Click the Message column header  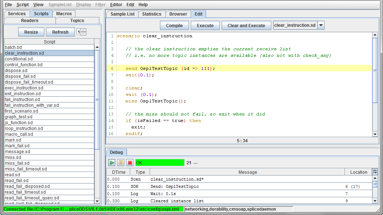248,172
